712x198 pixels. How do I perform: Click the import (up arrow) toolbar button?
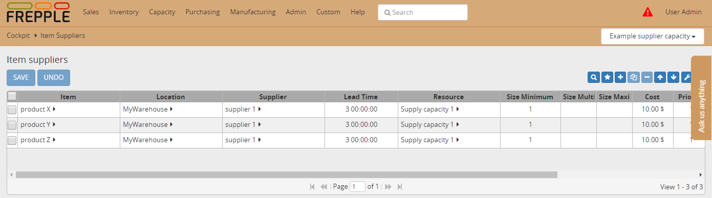tap(660, 77)
